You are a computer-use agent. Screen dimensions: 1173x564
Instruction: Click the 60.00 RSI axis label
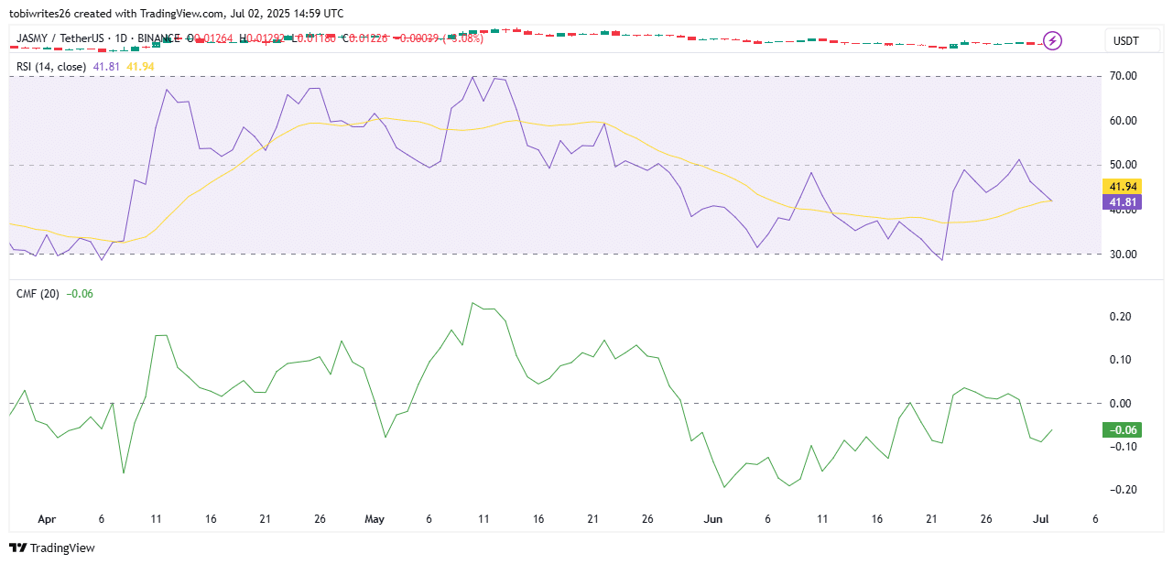1123,121
